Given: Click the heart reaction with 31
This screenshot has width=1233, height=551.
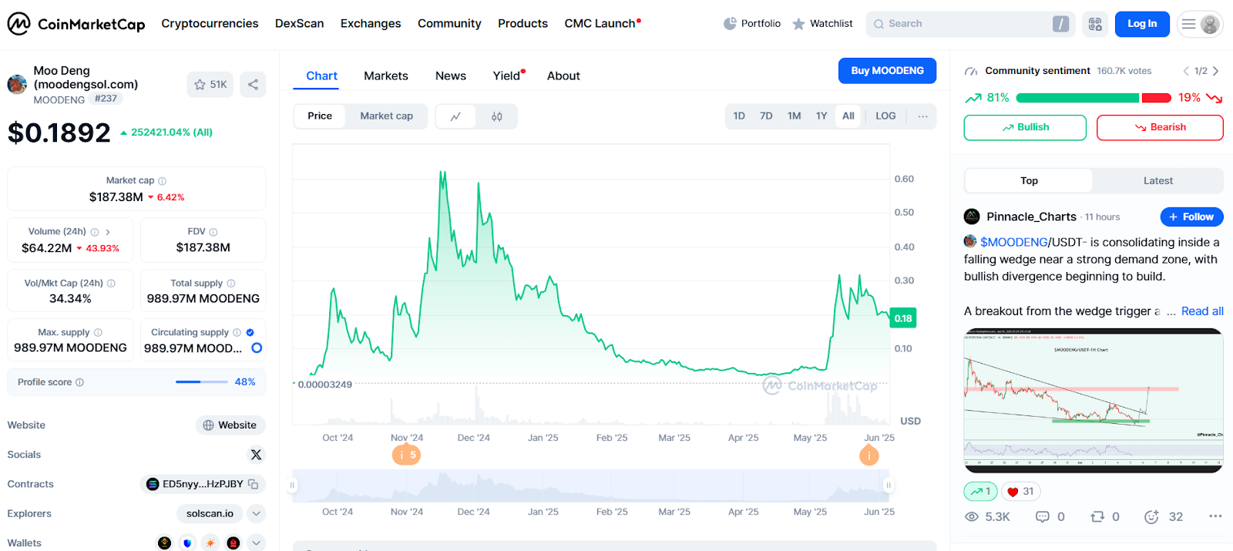Looking at the screenshot, I should tap(1020, 492).
